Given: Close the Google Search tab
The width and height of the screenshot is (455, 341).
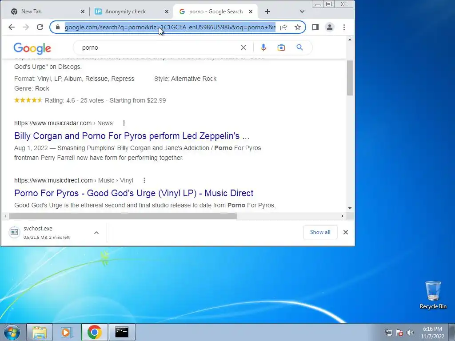Looking at the screenshot, I should tap(251, 12).
